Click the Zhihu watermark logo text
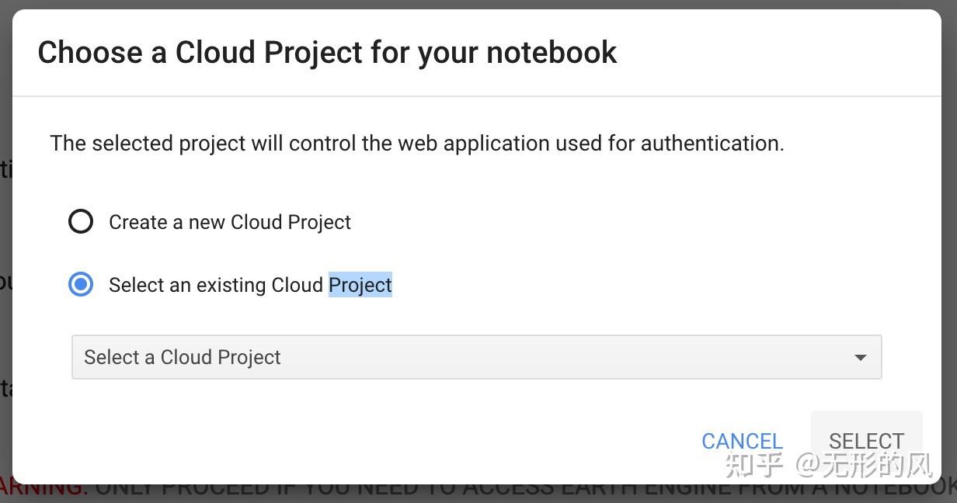957x503 pixels. point(753,464)
